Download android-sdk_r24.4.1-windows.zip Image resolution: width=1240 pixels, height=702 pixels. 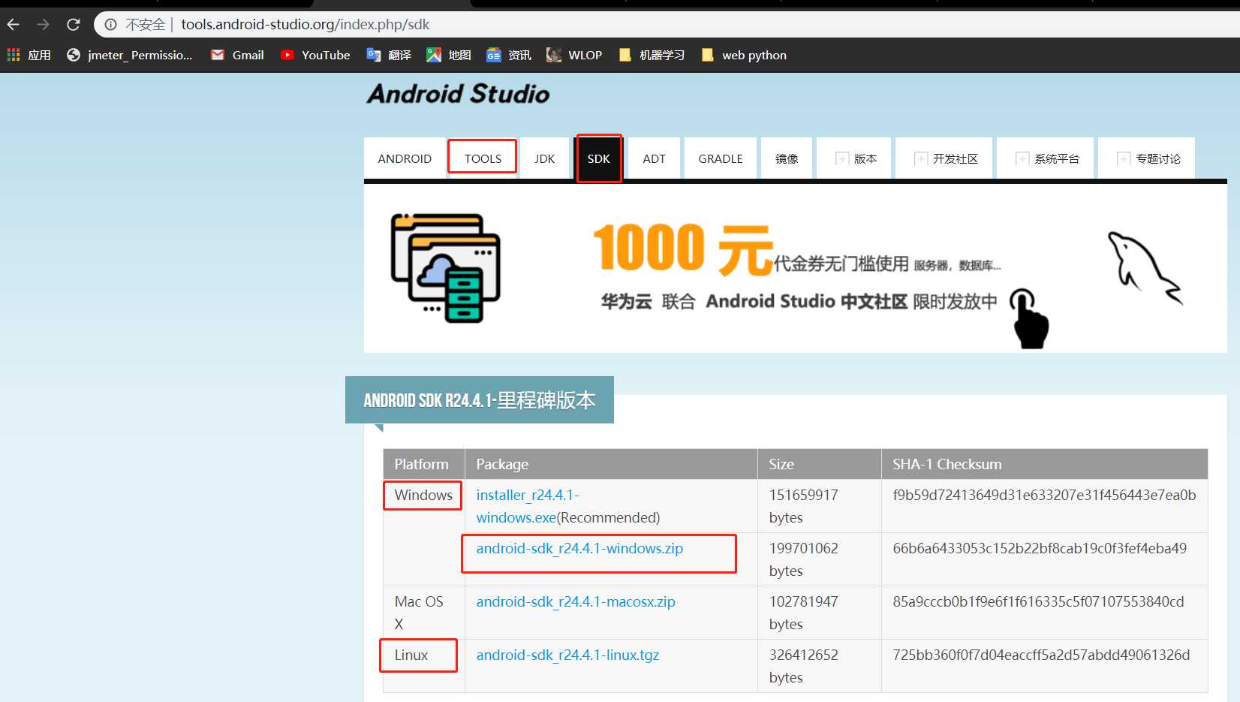[579, 549]
